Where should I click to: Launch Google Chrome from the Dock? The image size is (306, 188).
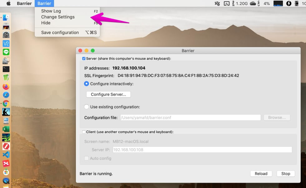click(6, 103)
